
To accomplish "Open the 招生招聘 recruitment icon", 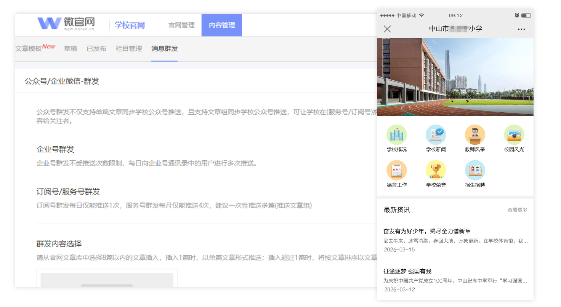I will pos(475,171).
